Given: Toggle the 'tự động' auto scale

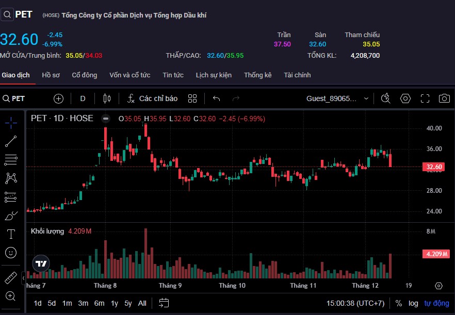Looking at the screenshot, I should tap(436, 303).
